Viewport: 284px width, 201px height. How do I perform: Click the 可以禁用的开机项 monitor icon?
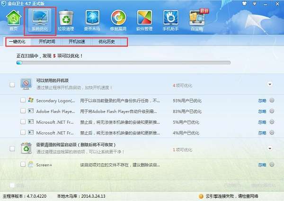26,84
